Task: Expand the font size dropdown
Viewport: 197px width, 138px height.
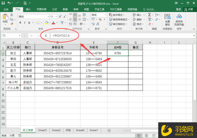Action: (56, 17)
